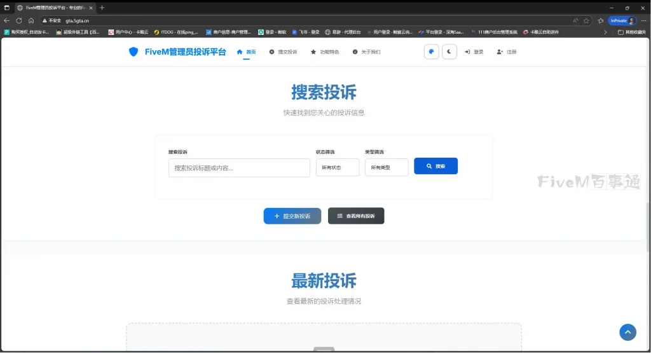Open the ITDOG - 在线ping bookmark
The height and width of the screenshot is (353, 651).
pos(176,32)
